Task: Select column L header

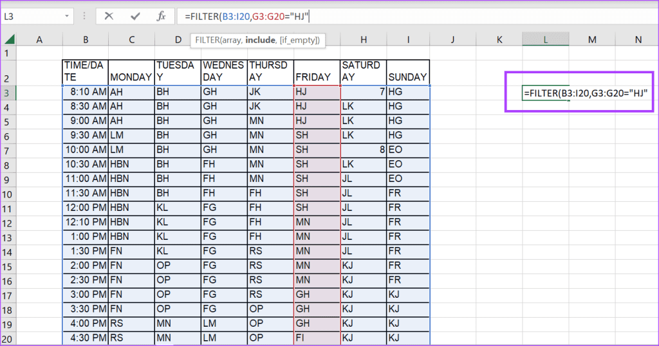Action: pyautogui.click(x=545, y=40)
